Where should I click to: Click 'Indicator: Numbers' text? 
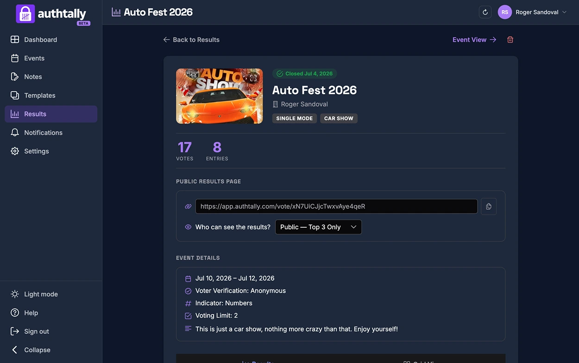(224, 303)
